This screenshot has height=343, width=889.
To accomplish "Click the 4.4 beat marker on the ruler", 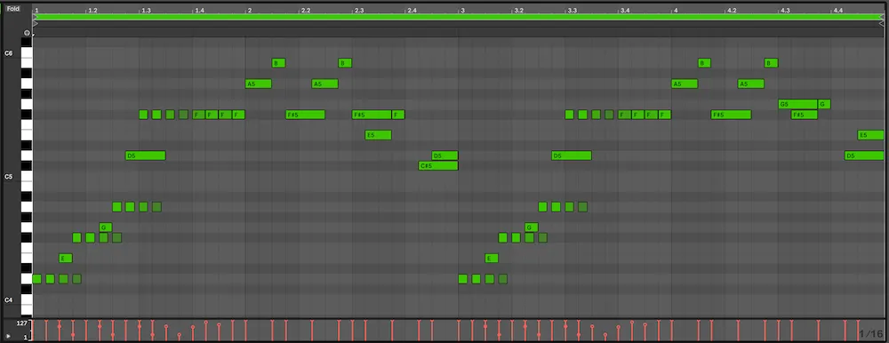I will (838, 10).
